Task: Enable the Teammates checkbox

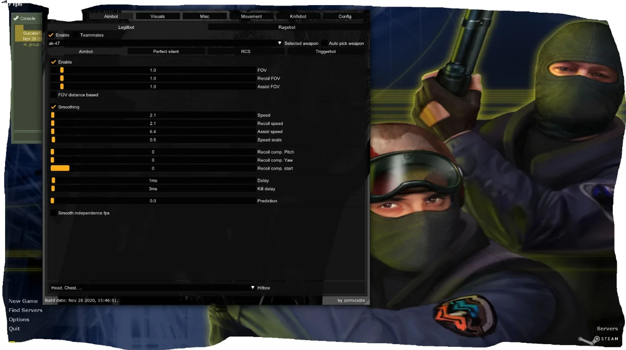Action: click(x=75, y=35)
